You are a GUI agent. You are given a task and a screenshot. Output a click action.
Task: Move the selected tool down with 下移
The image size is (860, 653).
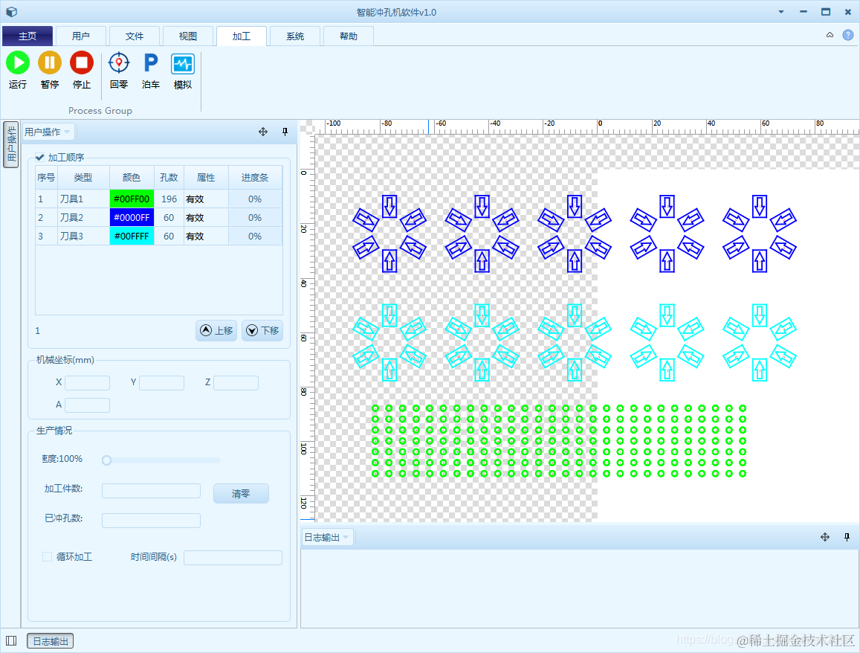(262, 330)
